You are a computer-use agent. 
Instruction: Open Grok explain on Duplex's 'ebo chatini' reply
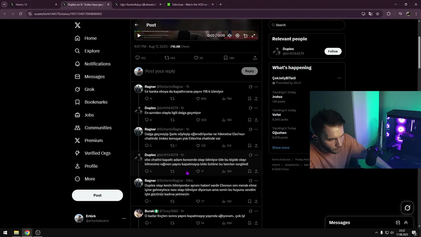pos(250,155)
